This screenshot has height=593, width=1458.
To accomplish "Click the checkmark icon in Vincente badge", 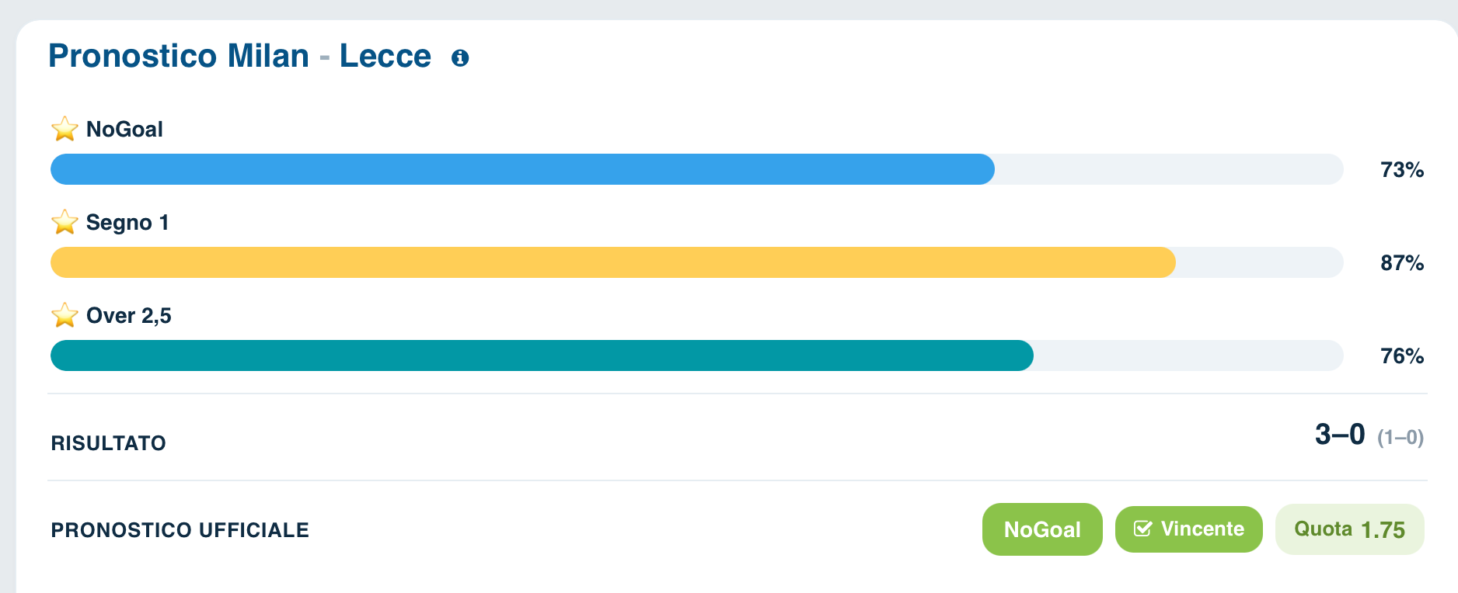I will [x=1142, y=529].
